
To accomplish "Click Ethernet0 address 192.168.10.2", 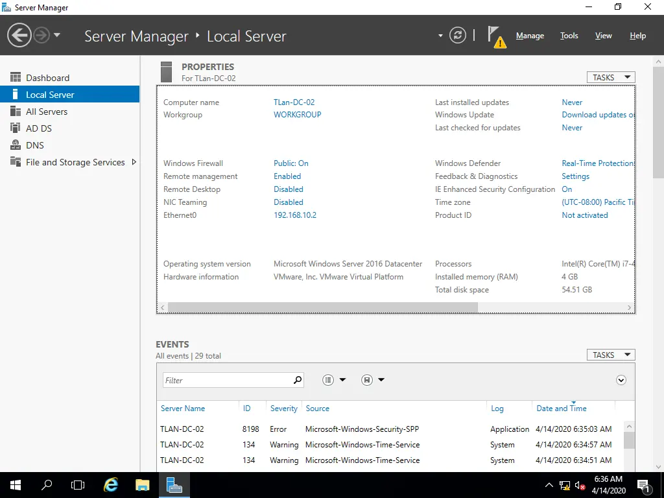I will tap(295, 215).
